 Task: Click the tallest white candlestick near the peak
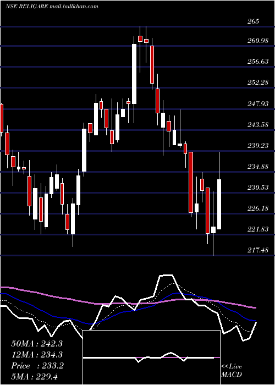coord(134,74)
